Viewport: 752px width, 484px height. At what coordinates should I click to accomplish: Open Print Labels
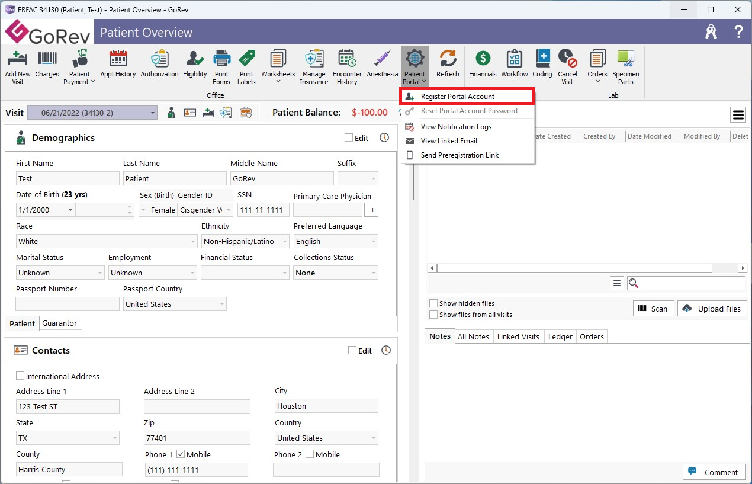(246, 67)
